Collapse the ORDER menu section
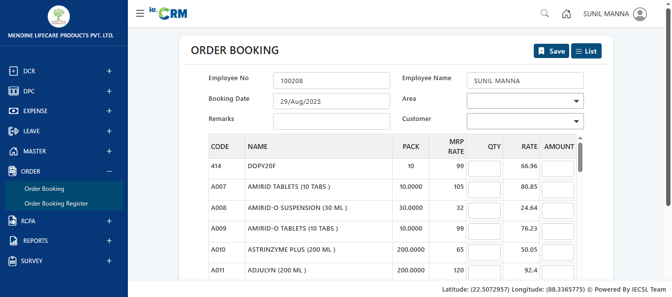Viewport: 672px width, 297px height. point(109,172)
